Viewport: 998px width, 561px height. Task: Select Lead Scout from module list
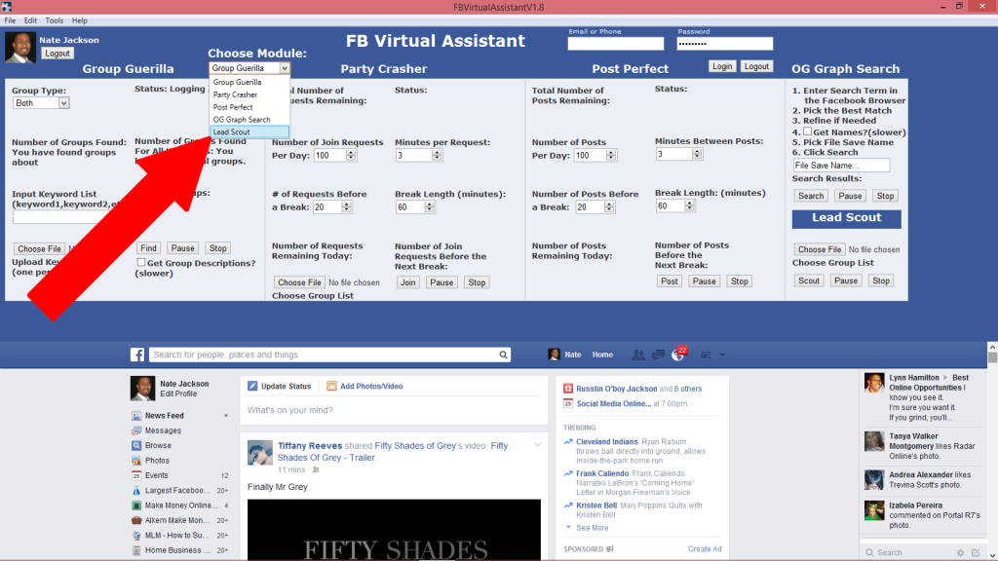(x=249, y=131)
